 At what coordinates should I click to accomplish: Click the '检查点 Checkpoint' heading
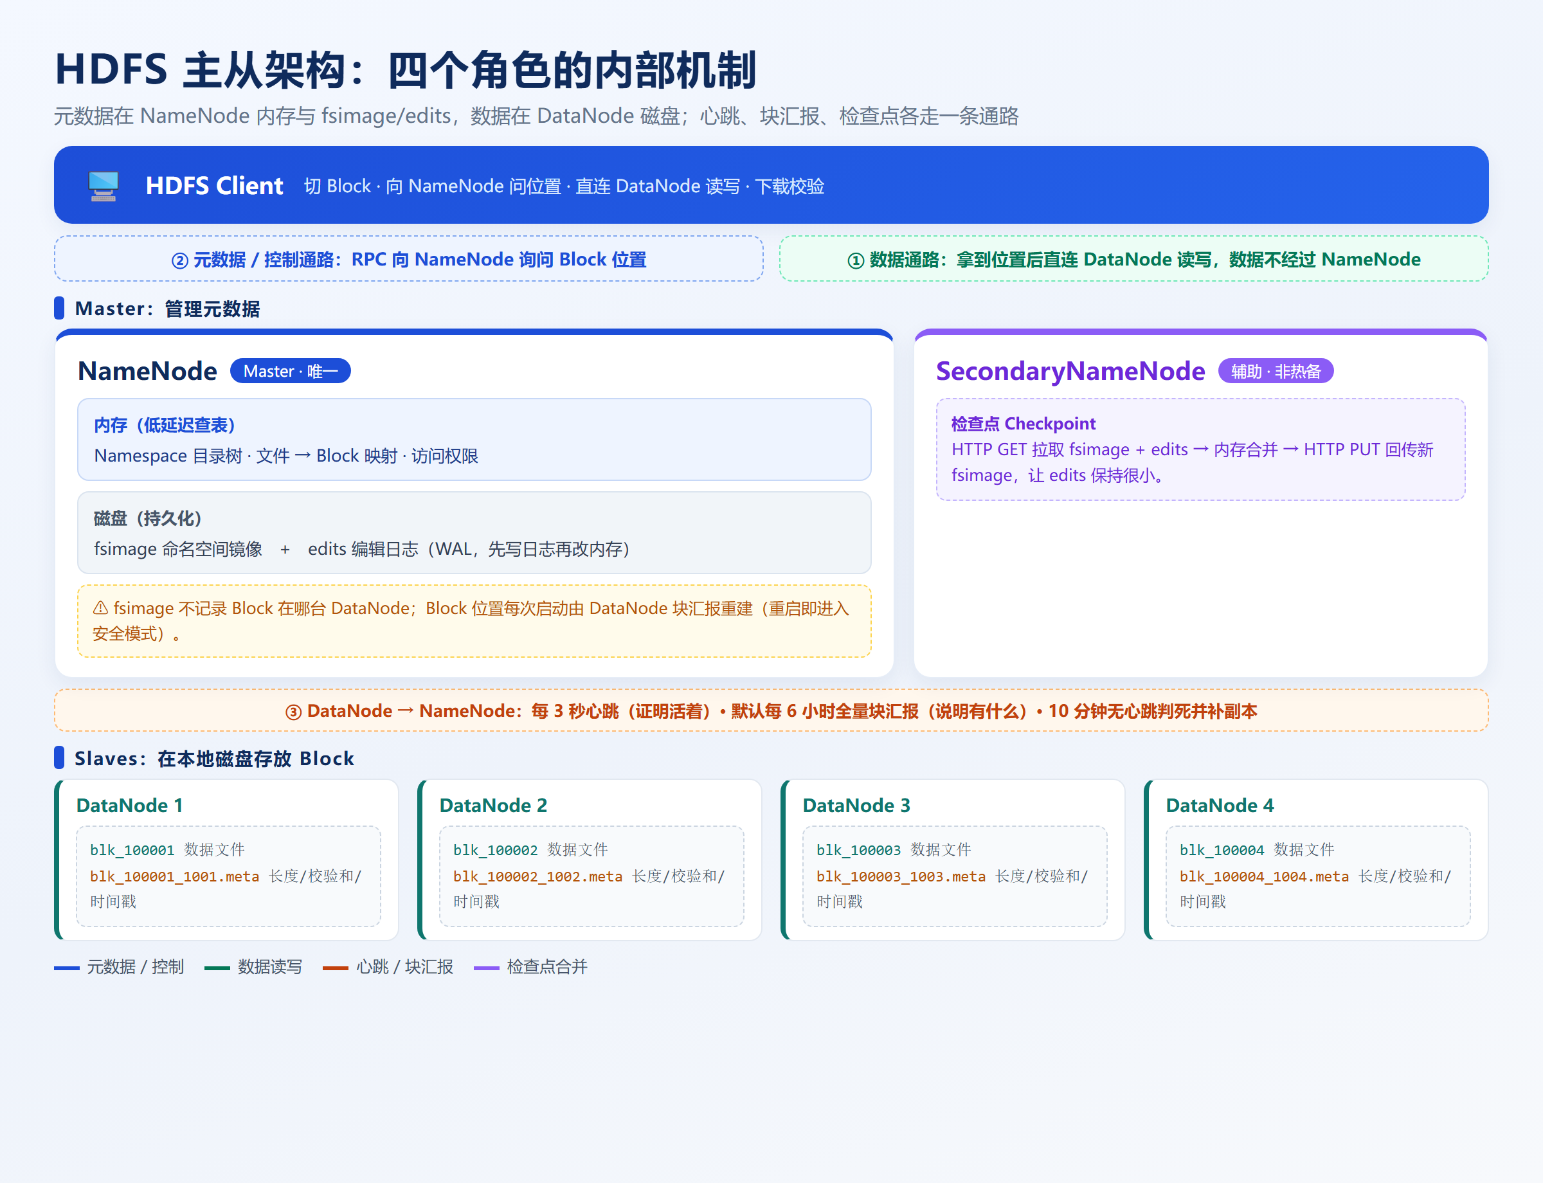point(1024,423)
